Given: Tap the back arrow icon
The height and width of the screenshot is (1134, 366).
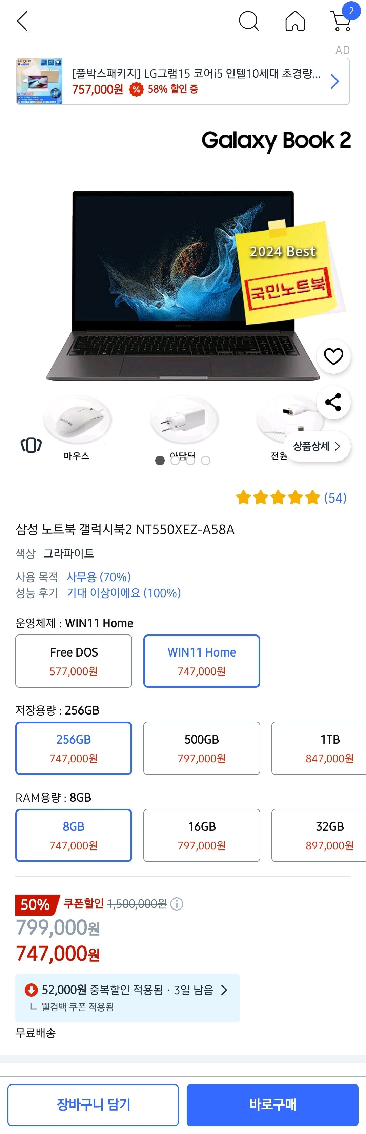Looking at the screenshot, I should (22, 21).
